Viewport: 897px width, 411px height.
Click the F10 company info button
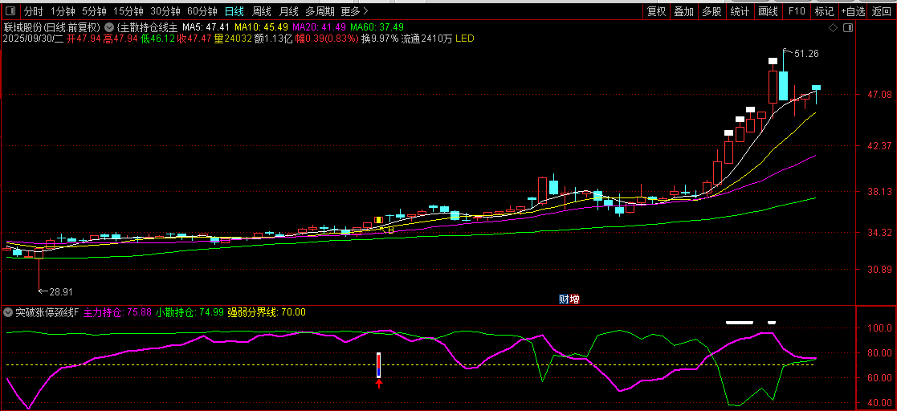[x=797, y=11]
